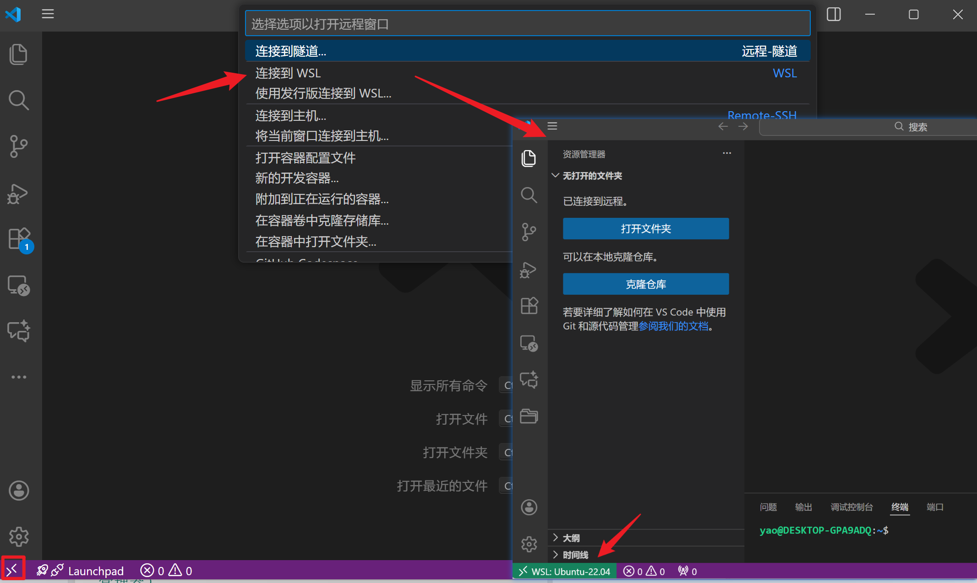This screenshot has height=583, width=977.
Task: Open Remote Explorer in left activity bar
Action: tap(18, 285)
